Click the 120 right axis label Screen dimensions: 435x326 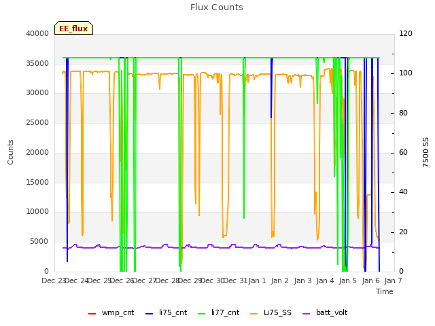pos(406,33)
